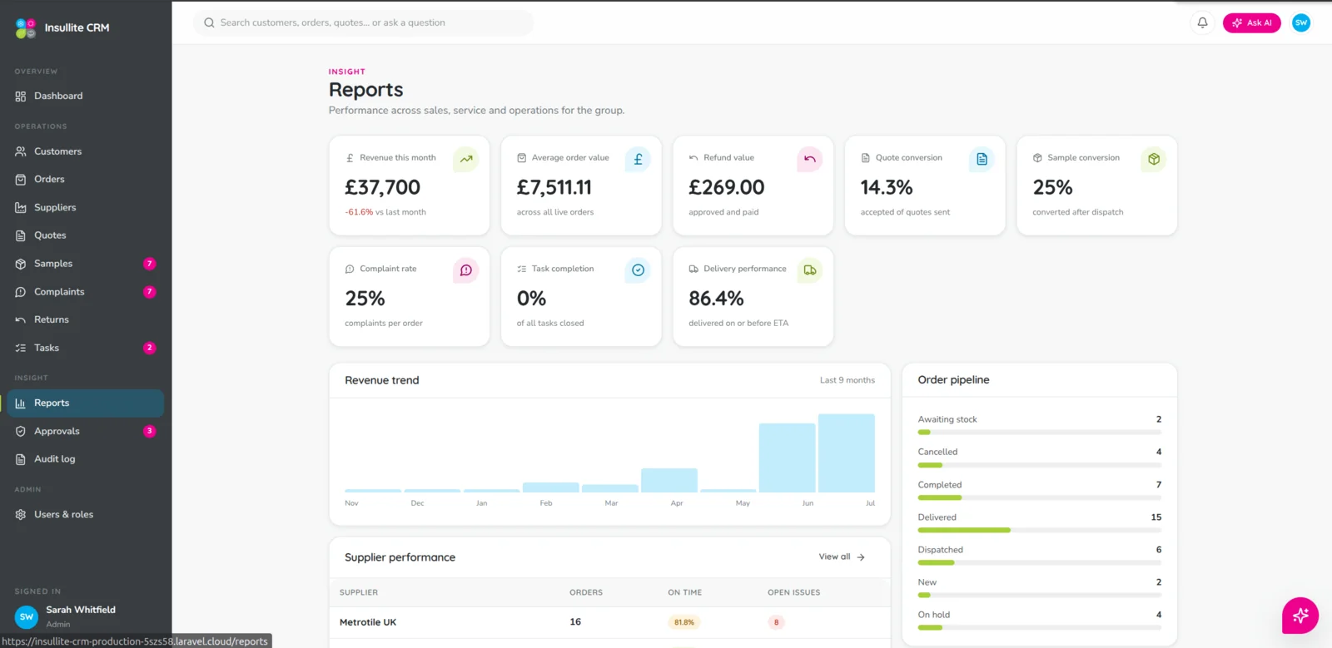Select the Reports sidebar item

(86, 403)
